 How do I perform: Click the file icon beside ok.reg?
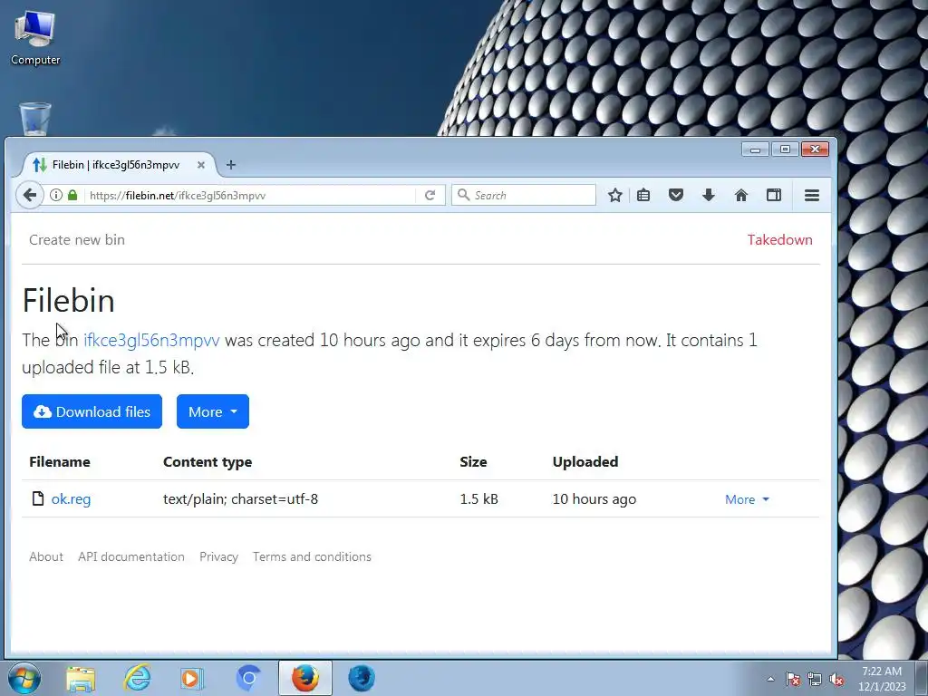(x=38, y=498)
